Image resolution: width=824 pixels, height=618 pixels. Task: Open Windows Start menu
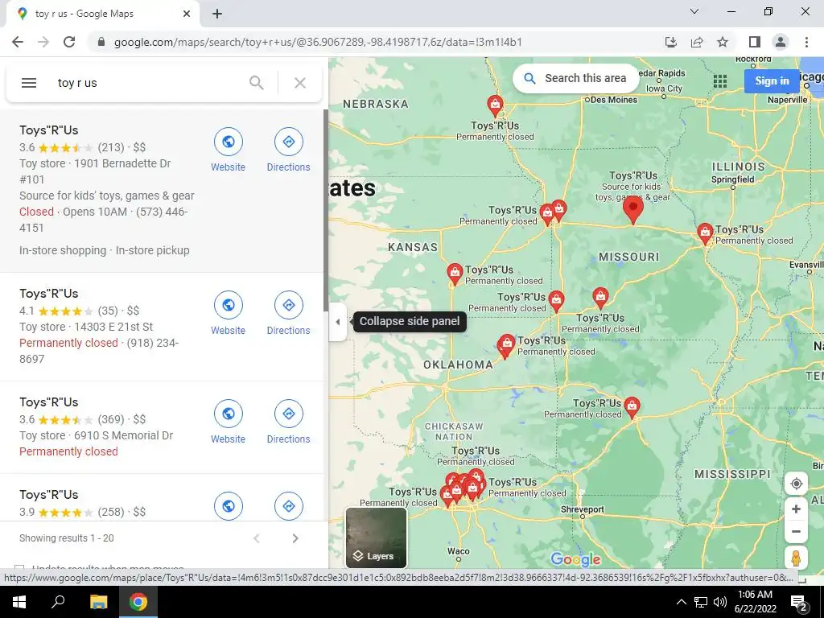tap(19, 602)
